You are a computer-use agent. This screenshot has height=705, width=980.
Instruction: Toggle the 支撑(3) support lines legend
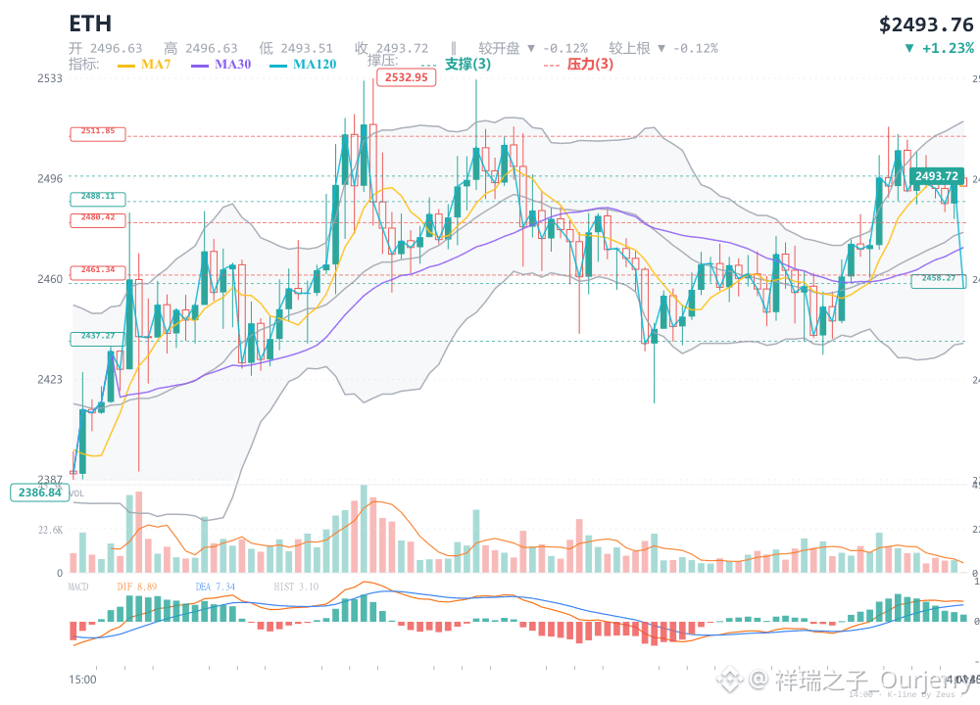467,65
